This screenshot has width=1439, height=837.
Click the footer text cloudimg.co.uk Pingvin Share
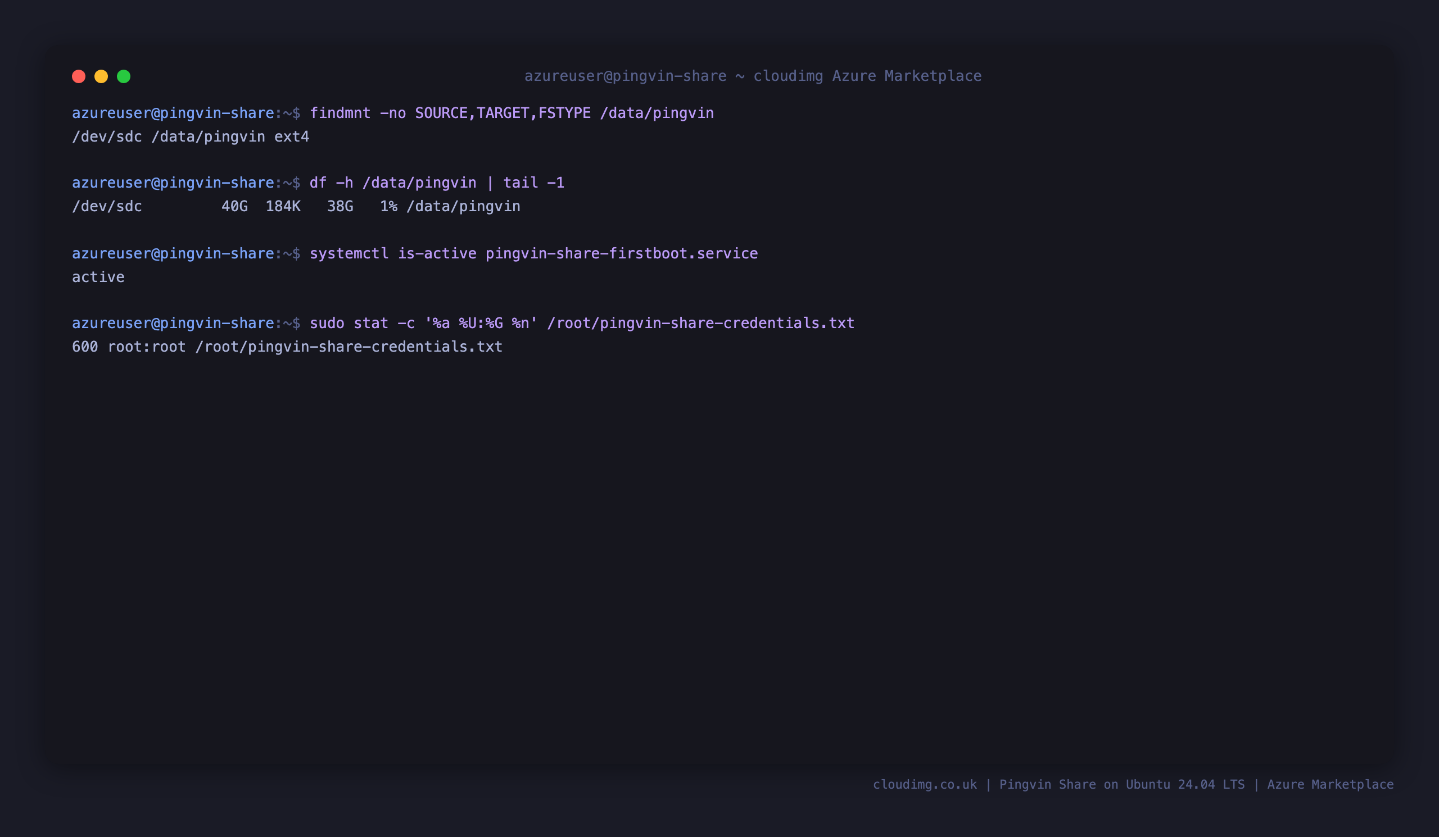tap(1133, 785)
